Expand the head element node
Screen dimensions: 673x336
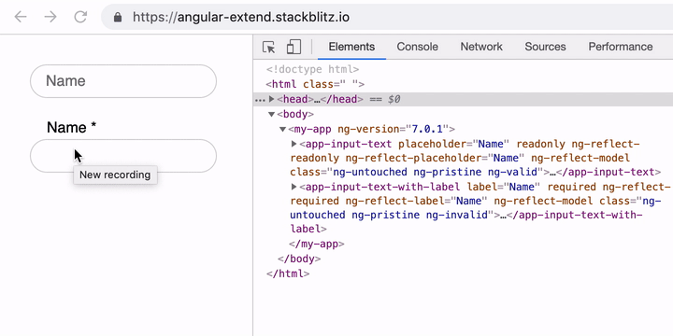(271, 99)
